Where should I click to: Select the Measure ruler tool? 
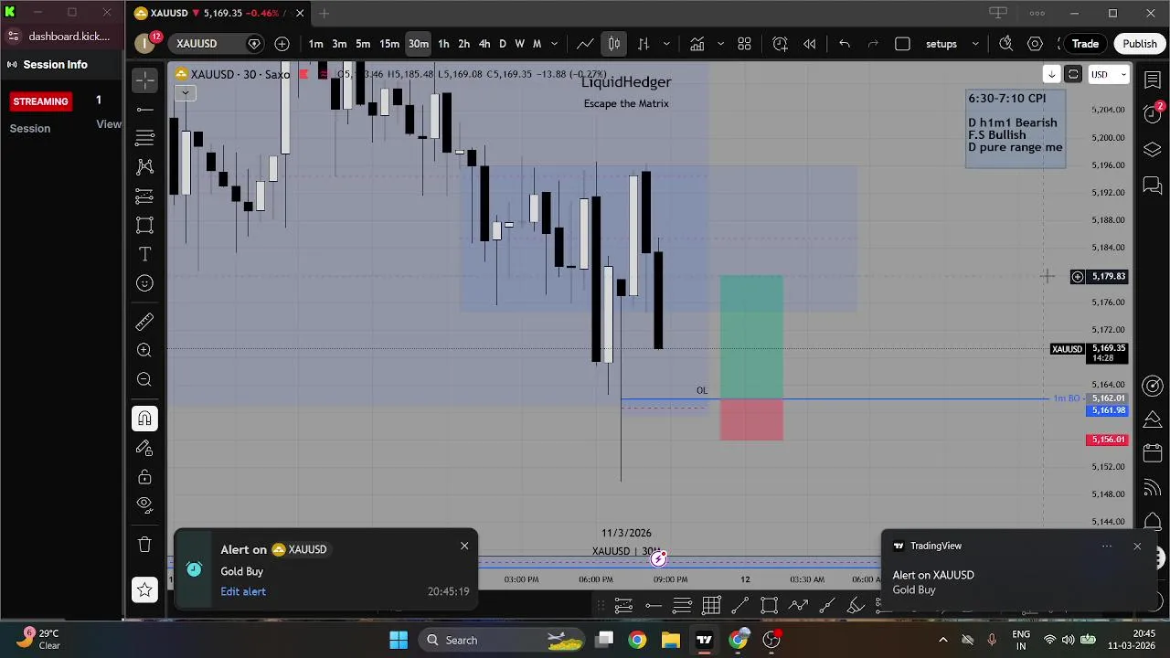coord(144,322)
